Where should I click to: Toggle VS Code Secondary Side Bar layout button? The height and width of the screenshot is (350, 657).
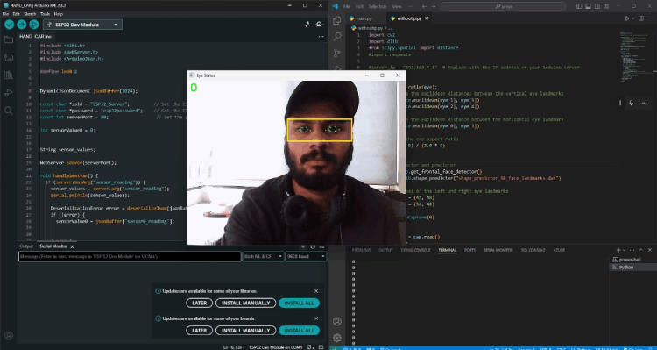point(597,6)
